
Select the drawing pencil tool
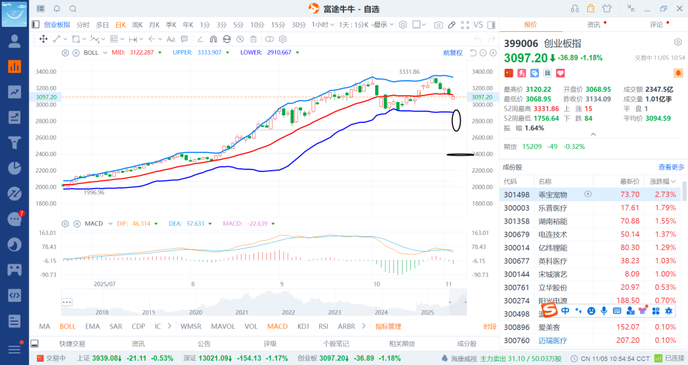pos(452,25)
